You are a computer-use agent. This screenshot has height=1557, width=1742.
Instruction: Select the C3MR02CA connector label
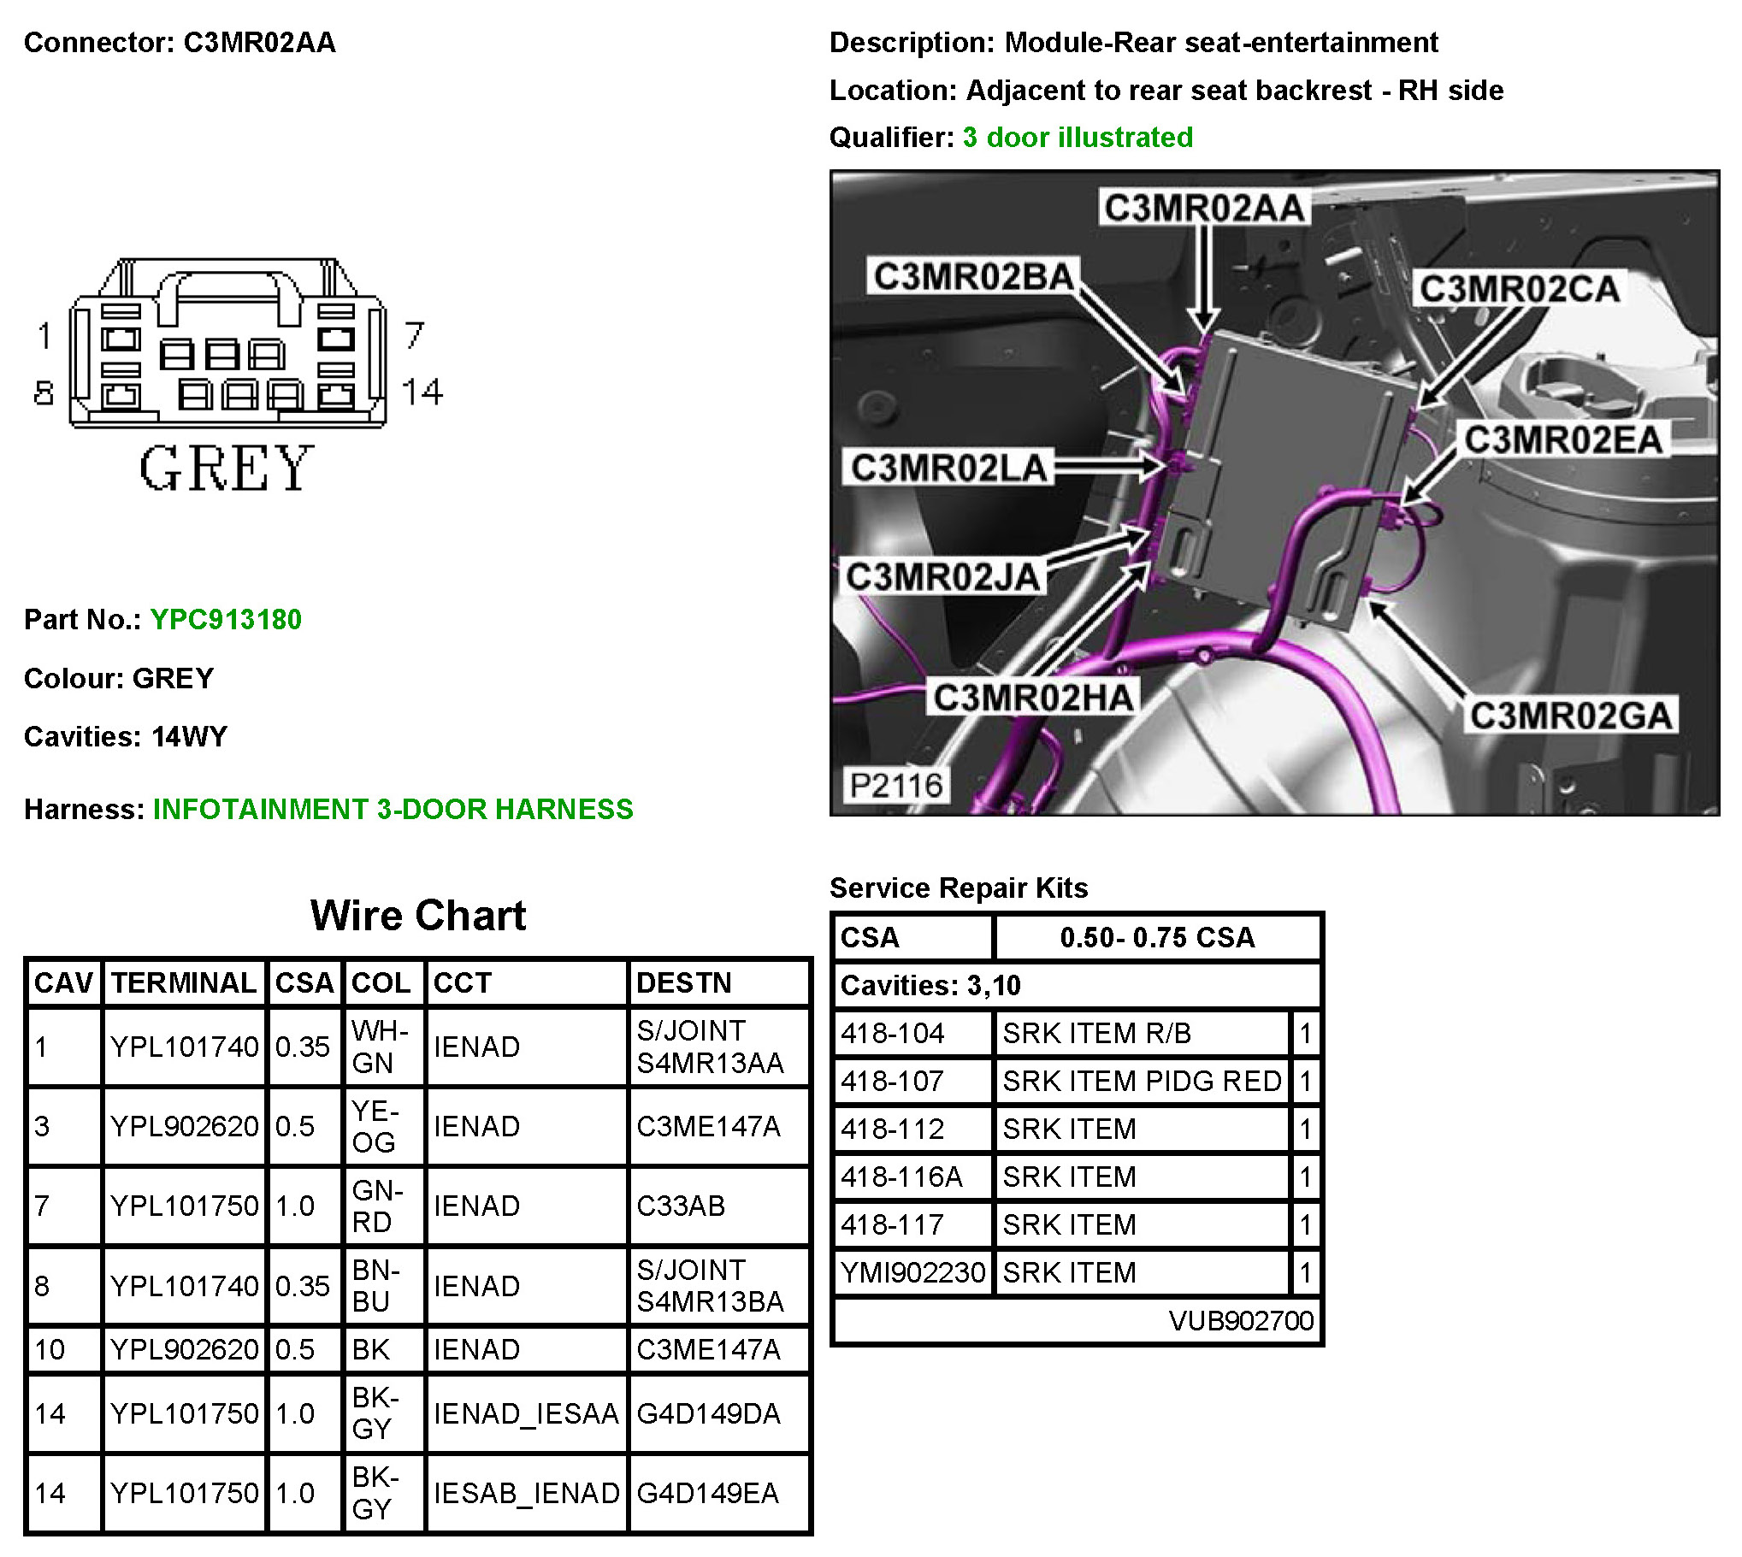point(1520,289)
